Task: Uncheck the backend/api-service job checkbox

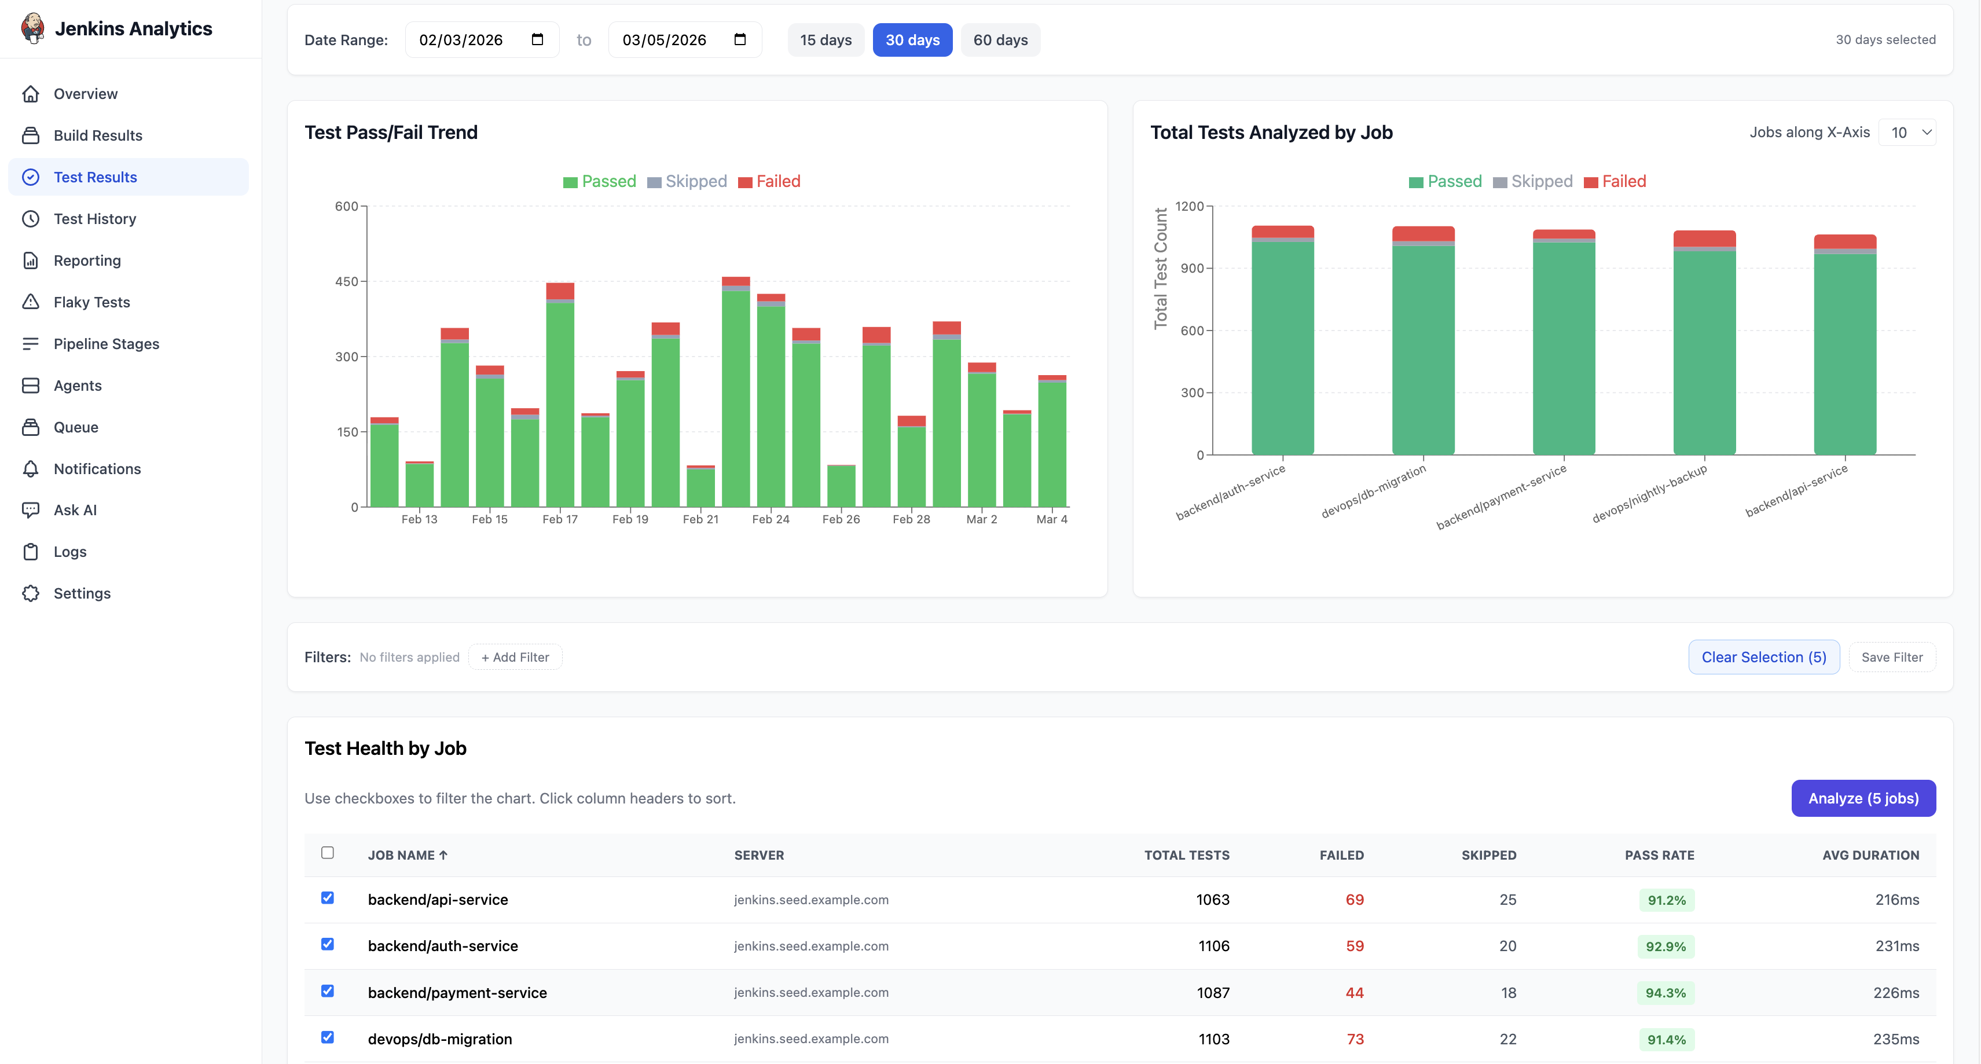Action: click(x=328, y=898)
